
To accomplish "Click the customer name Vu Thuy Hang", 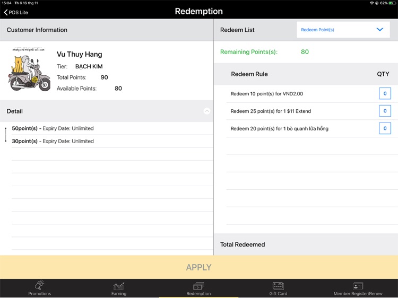I will (80, 54).
